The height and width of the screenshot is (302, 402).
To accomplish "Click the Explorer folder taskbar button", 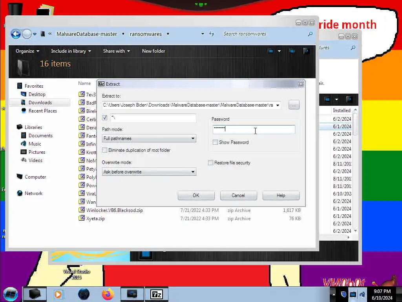I will 35,294.
